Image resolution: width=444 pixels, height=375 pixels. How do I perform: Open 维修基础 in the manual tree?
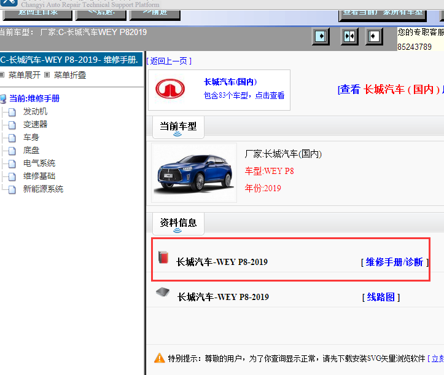coord(39,176)
